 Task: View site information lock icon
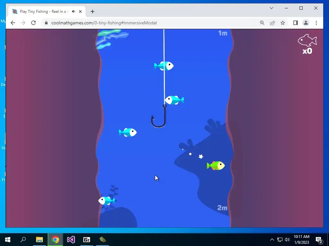coord(46,23)
